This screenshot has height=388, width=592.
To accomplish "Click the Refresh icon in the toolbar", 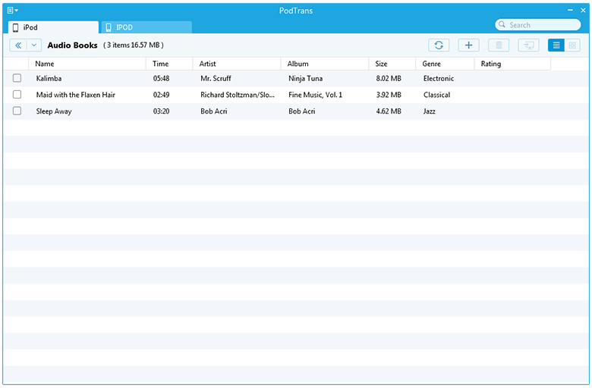I will point(438,45).
